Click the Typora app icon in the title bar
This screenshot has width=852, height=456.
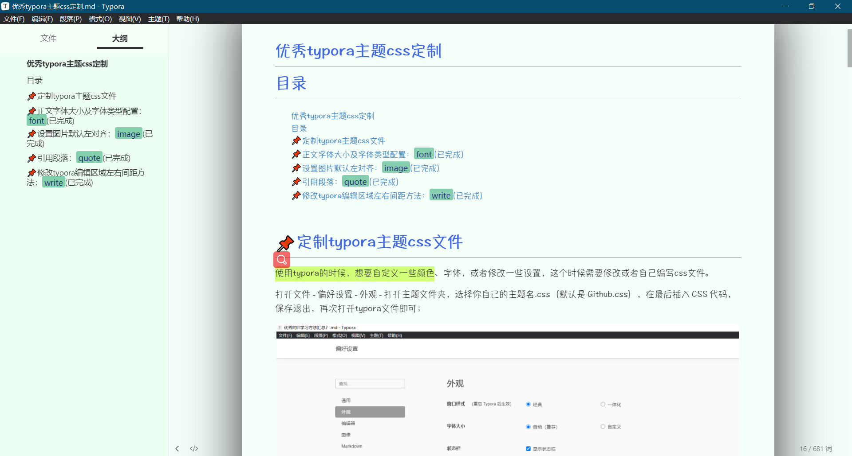5,6
